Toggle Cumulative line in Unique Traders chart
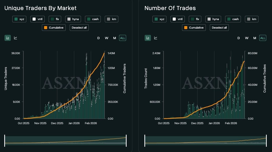Screen dimensions: 272x152 point(54,28)
